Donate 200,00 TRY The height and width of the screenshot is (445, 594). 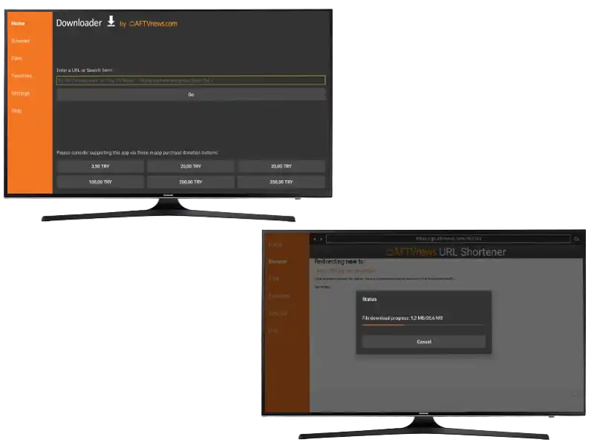191,182
